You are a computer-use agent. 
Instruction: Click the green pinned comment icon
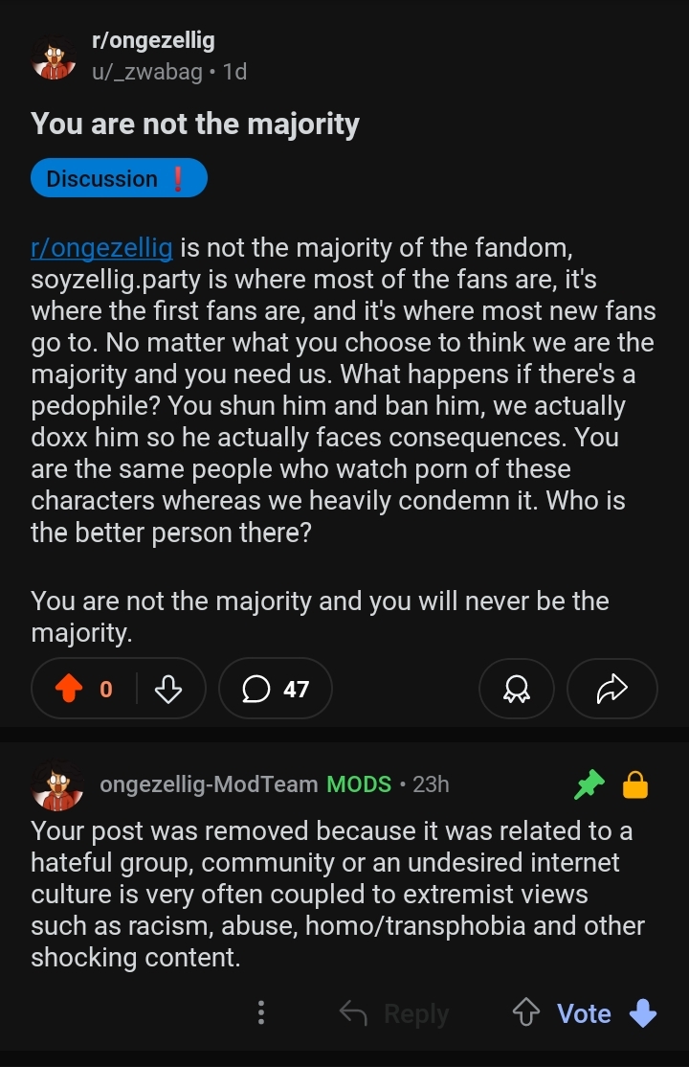pos(589,786)
